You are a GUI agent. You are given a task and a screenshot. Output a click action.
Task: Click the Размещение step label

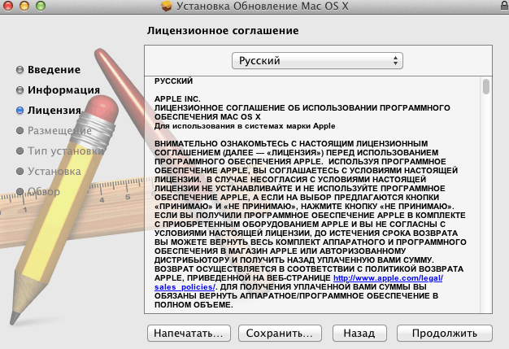[x=59, y=130]
